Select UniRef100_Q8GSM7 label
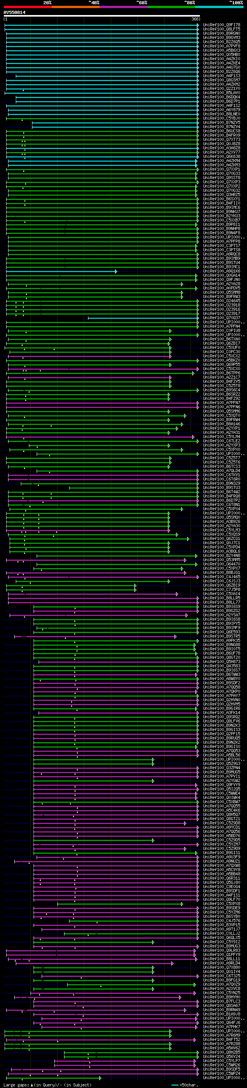The image size is (247, 1088). [222, 80]
